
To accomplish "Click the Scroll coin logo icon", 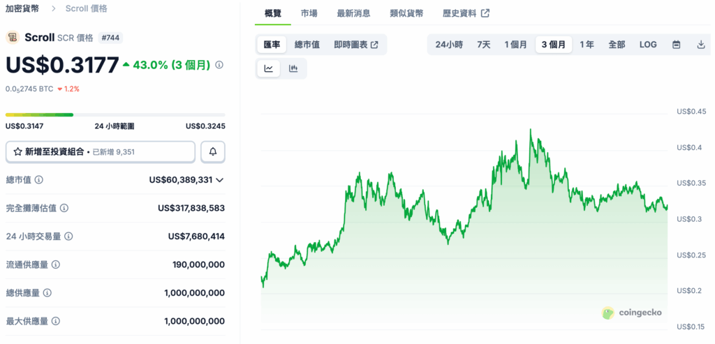I will point(13,38).
